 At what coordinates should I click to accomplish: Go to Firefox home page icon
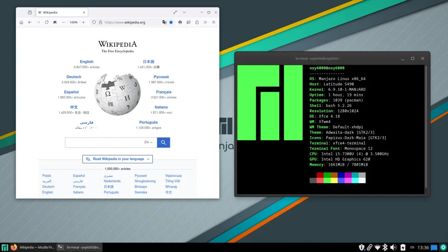[21, 22]
